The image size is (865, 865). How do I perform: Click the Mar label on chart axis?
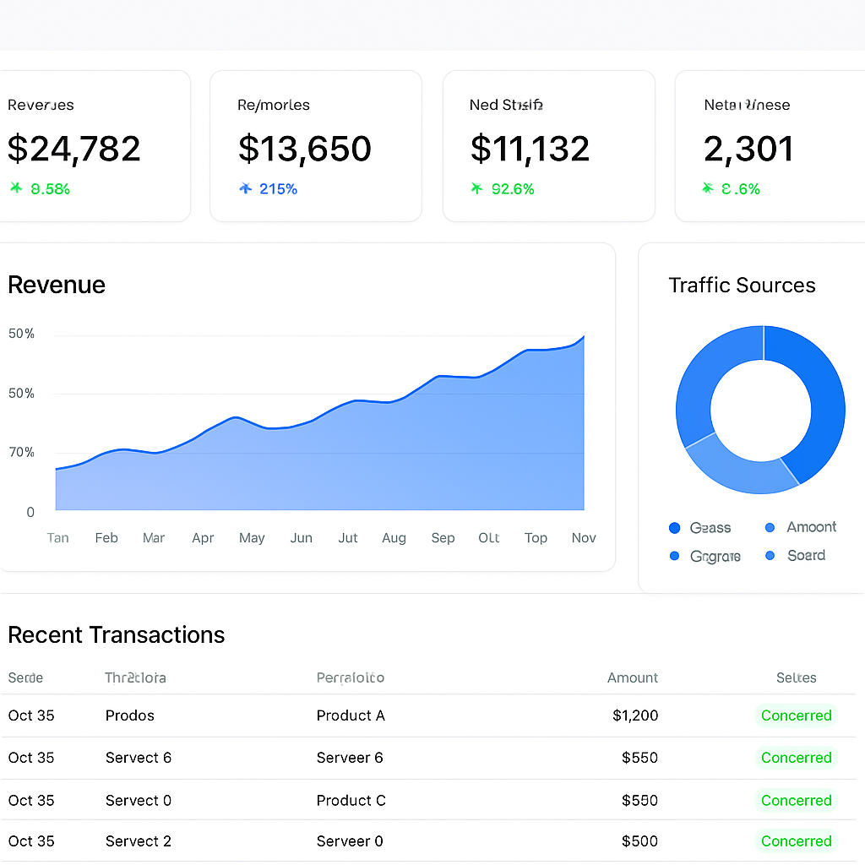(154, 538)
